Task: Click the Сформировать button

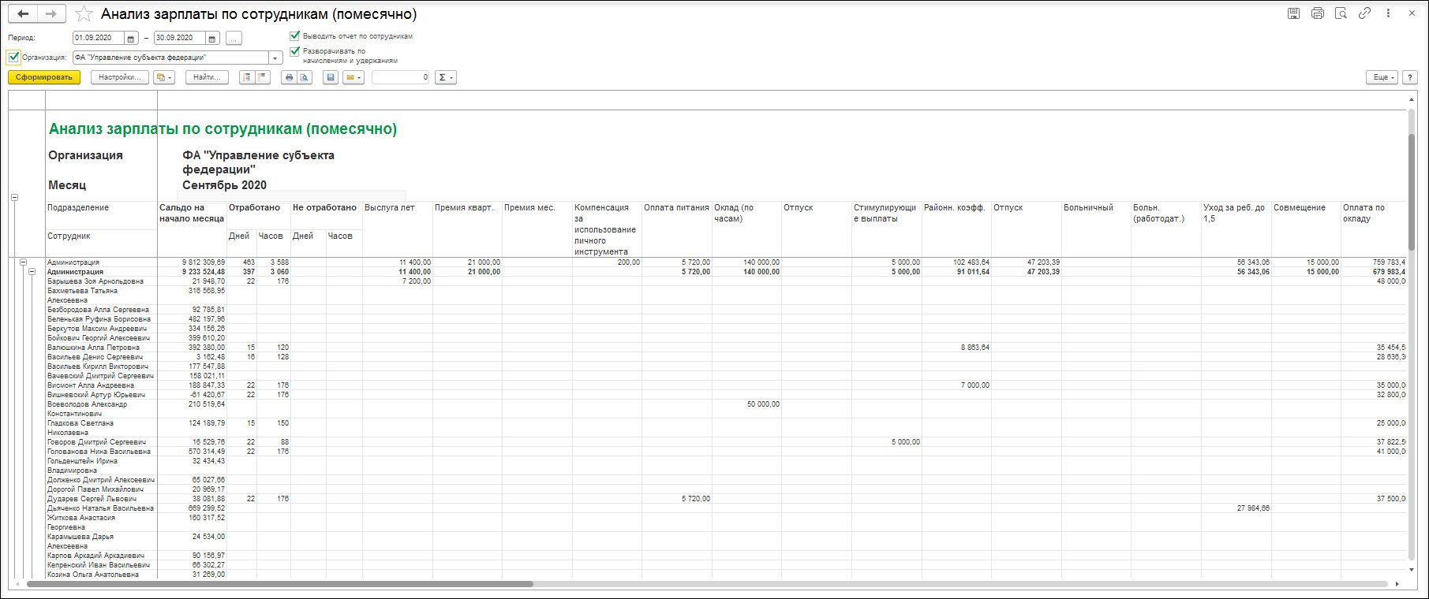Action: click(44, 77)
